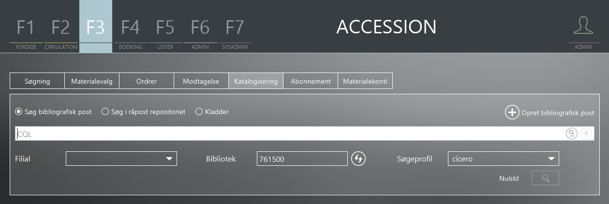Click the search icon inside CQL field
This screenshot has width=609, height=204.
[x=572, y=133]
